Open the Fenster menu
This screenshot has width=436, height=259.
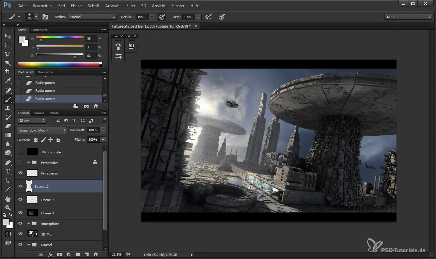[178, 6]
